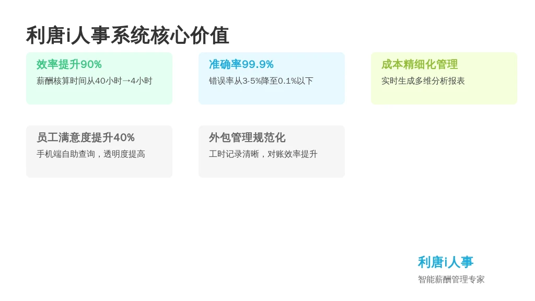
Task: Click the text 实时生成多维分析报表
Action: [x=423, y=81]
